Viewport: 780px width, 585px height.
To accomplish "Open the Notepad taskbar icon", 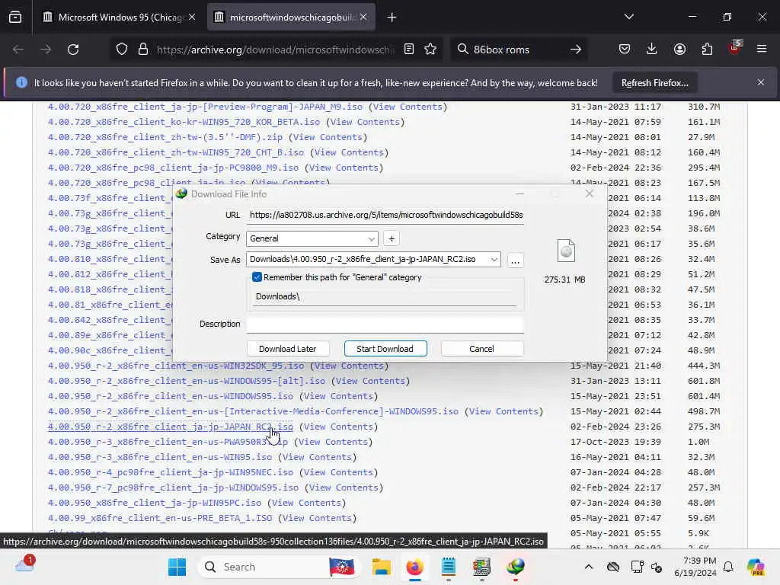I will (x=448, y=567).
